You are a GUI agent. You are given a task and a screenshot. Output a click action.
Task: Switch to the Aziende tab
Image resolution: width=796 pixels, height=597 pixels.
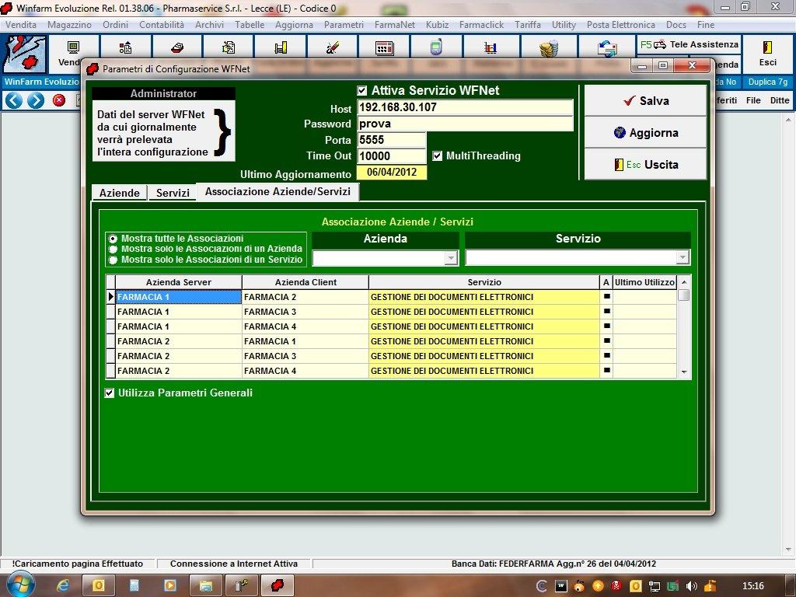(x=119, y=193)
